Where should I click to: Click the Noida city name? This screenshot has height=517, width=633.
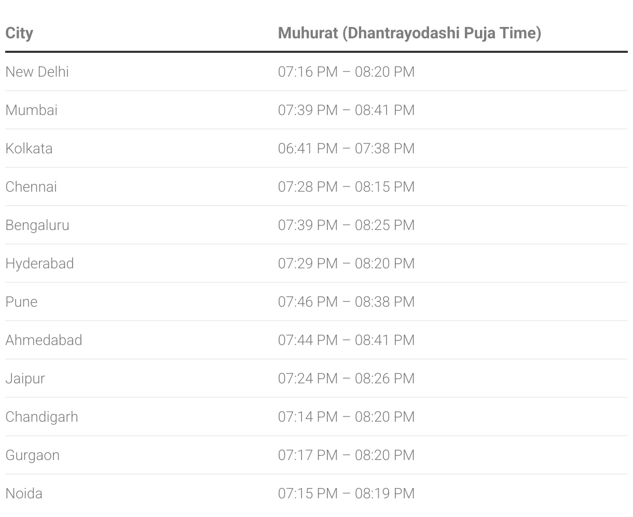click(x=24, y=493)
